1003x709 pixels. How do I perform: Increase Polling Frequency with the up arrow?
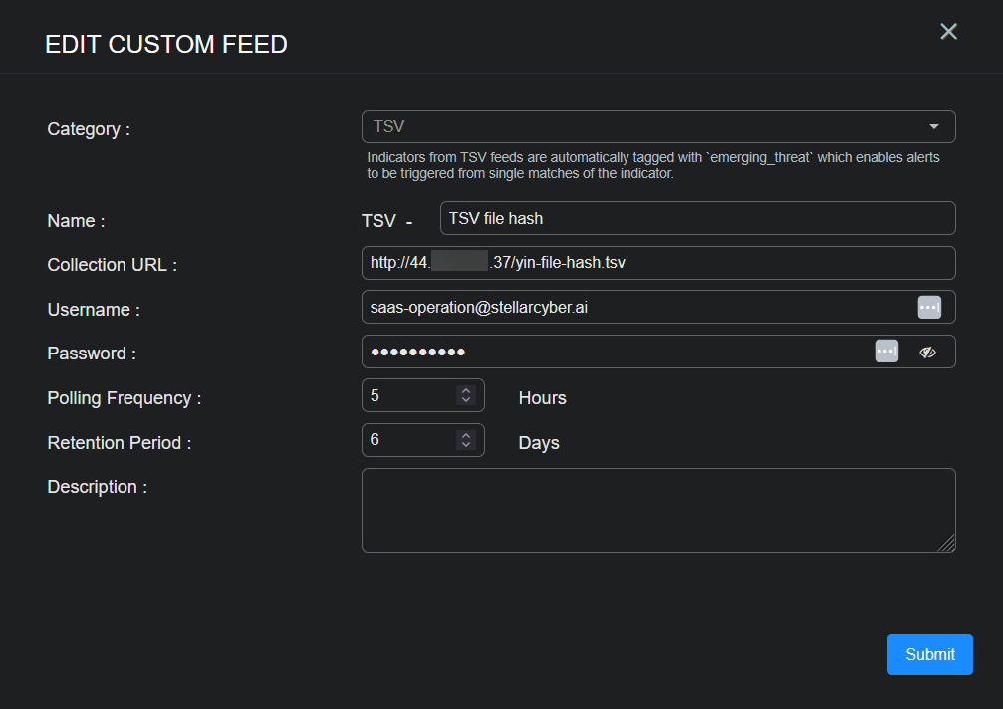[x=465, y=391]
